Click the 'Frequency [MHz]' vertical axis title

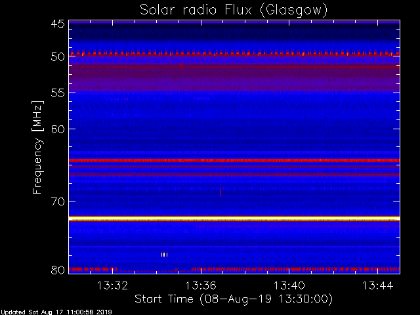click(37, 147)
